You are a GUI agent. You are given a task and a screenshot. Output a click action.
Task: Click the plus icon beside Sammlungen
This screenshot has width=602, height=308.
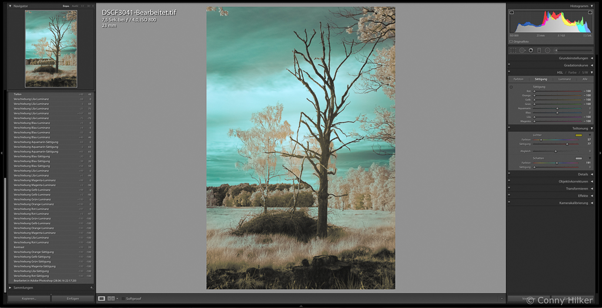click(x=92, y=288)
